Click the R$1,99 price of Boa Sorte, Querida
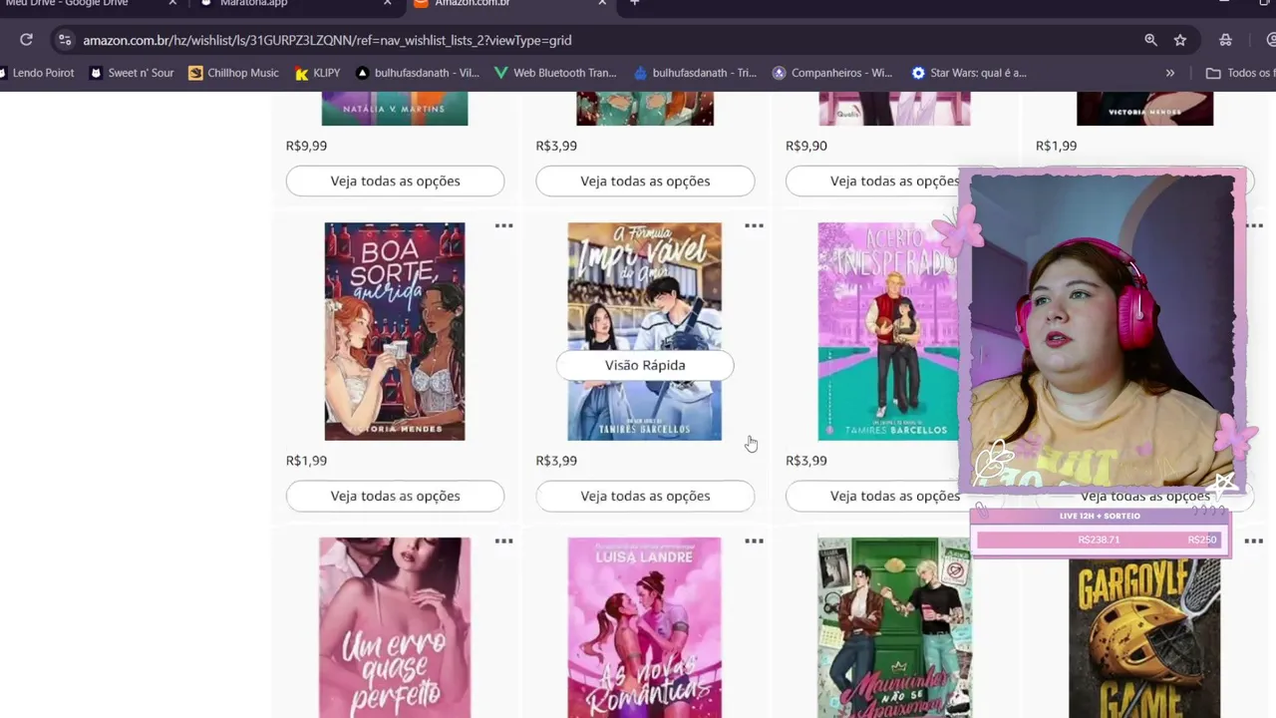The image size is (1276, 718). (x=306, y=461)
